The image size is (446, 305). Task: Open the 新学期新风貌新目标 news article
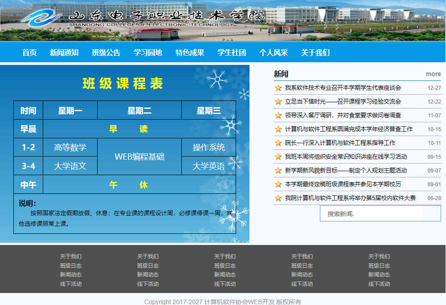(346, 171)
